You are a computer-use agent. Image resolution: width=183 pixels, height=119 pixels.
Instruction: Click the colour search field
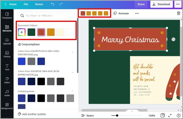(x=46, y=16)
